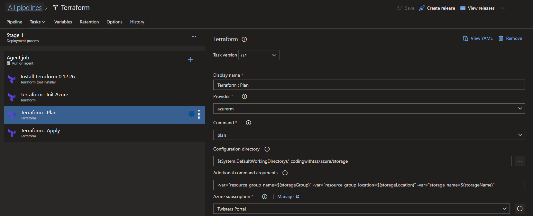The width and height of the screenshot is (533, 216).
Task: Open the Provider azurerm dropdown
Action: (x=369, y=109)
